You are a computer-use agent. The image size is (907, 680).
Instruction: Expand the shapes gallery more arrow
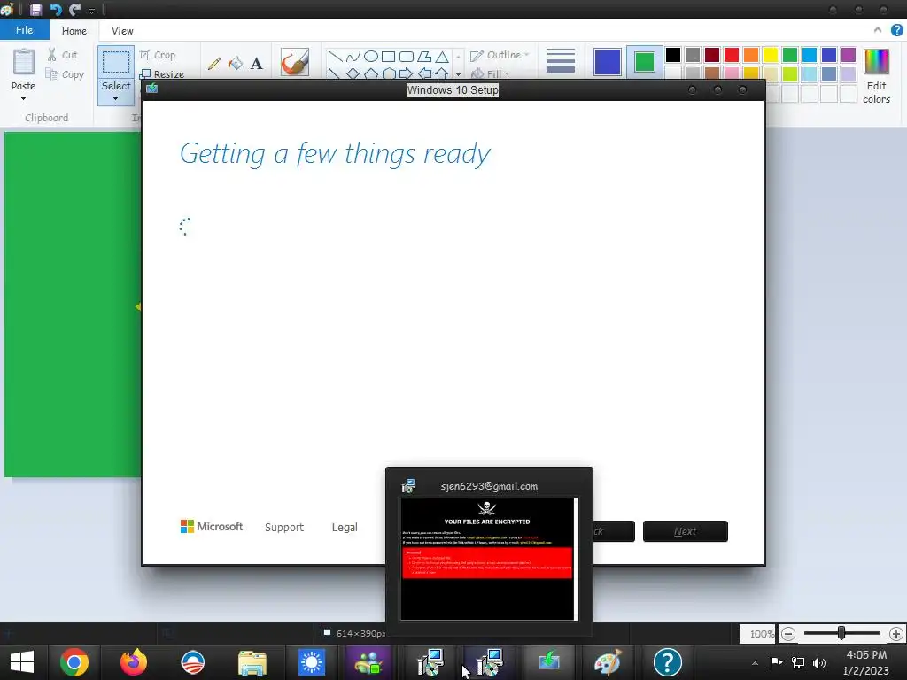458,74
